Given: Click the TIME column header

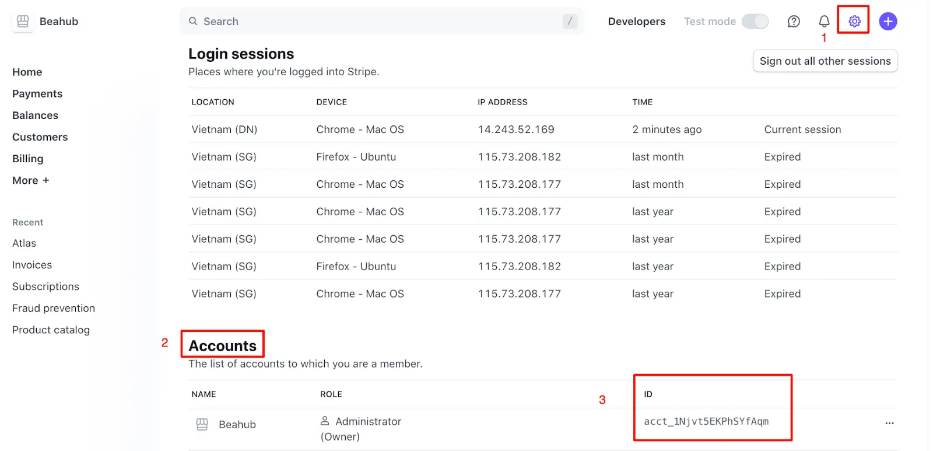Looking at the screenshot, I should pyautogui.click(x=643, y=102).
